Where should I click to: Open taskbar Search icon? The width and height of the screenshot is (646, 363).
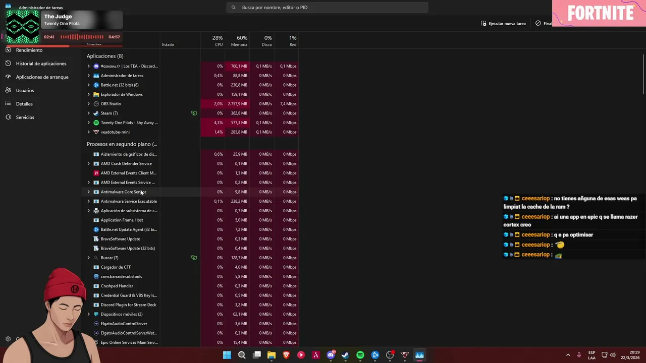pyautogui.click(x=242, y=355)
